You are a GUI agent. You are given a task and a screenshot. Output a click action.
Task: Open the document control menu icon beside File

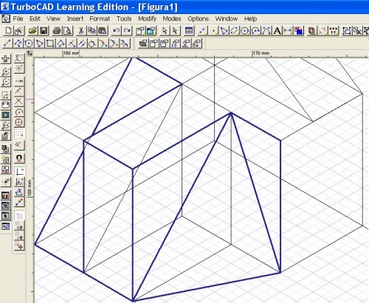(6, 18)
